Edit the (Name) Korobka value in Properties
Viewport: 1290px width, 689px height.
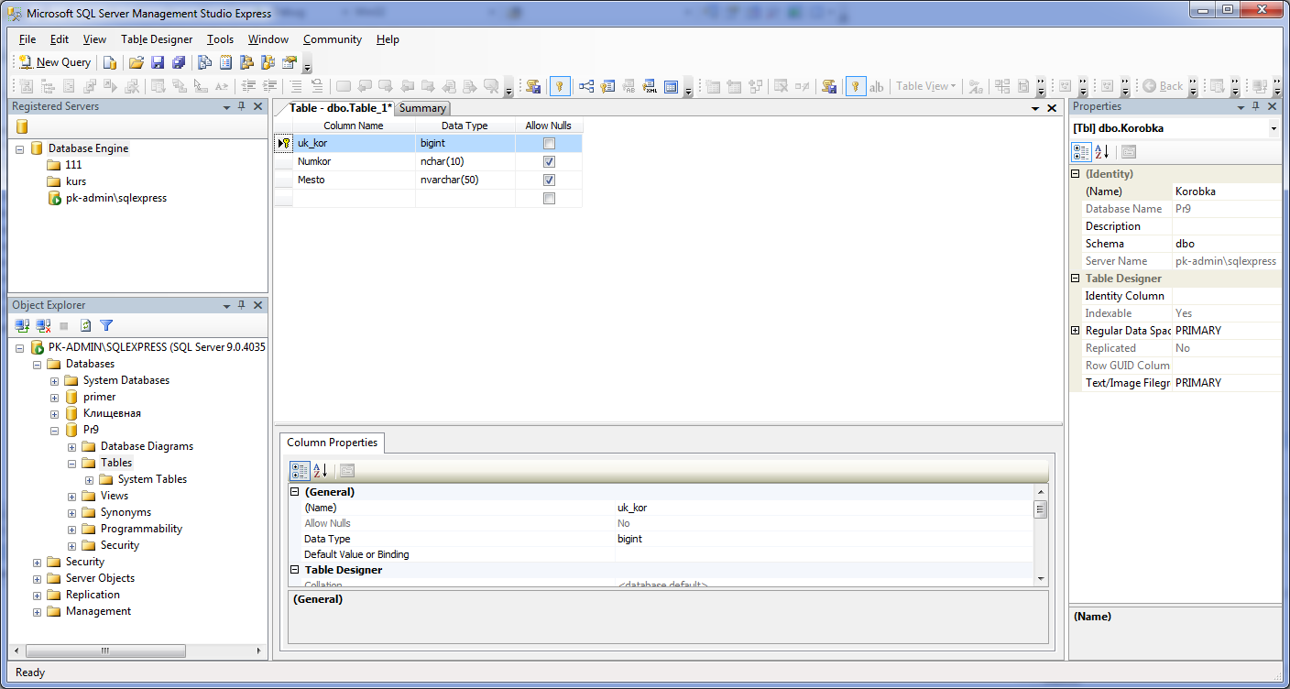1227,191
